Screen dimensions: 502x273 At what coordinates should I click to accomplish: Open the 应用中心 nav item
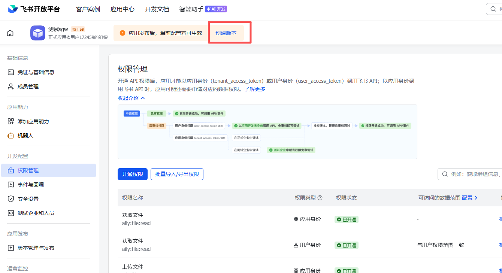(x=123, y=9)
